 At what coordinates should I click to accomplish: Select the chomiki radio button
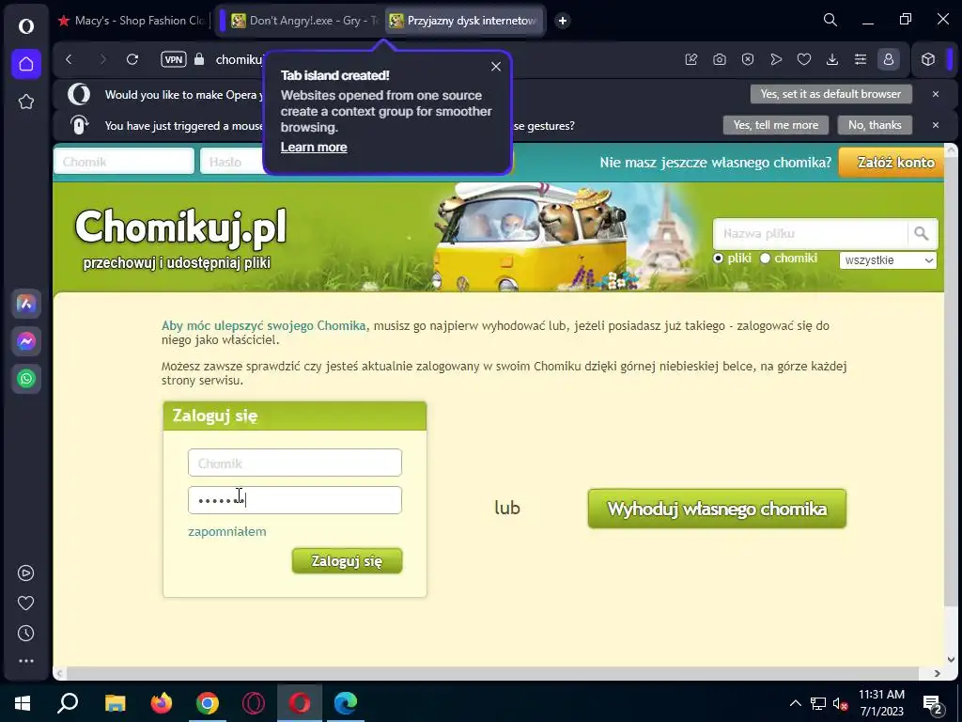765,259
